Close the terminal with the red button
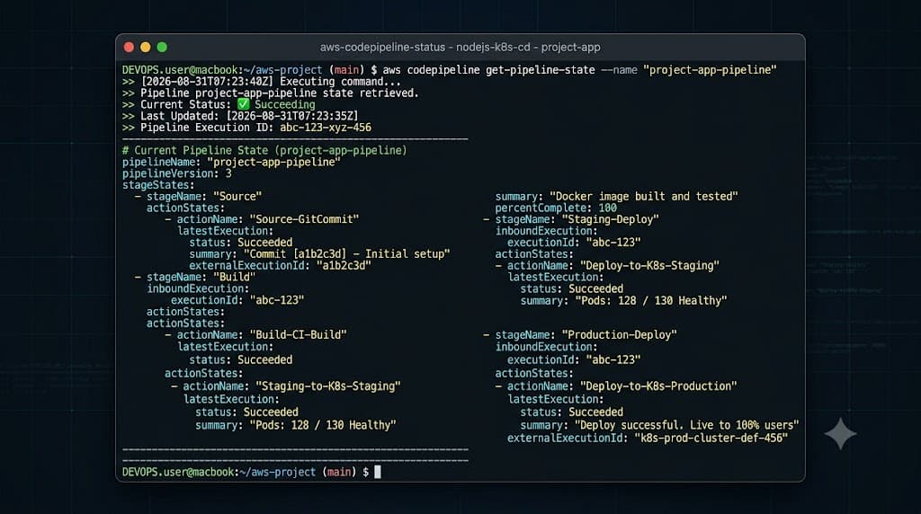The height and width of the screenshot is (514, 921). click(x=130, y=47)
